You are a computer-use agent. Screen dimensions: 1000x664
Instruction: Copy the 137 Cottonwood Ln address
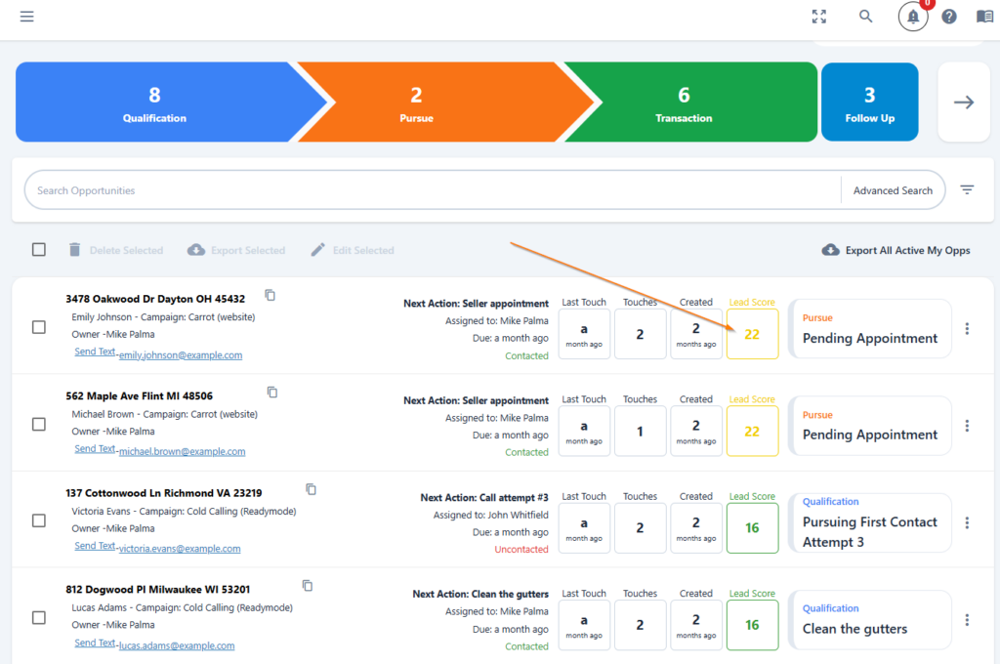click(x=311, y=489)
